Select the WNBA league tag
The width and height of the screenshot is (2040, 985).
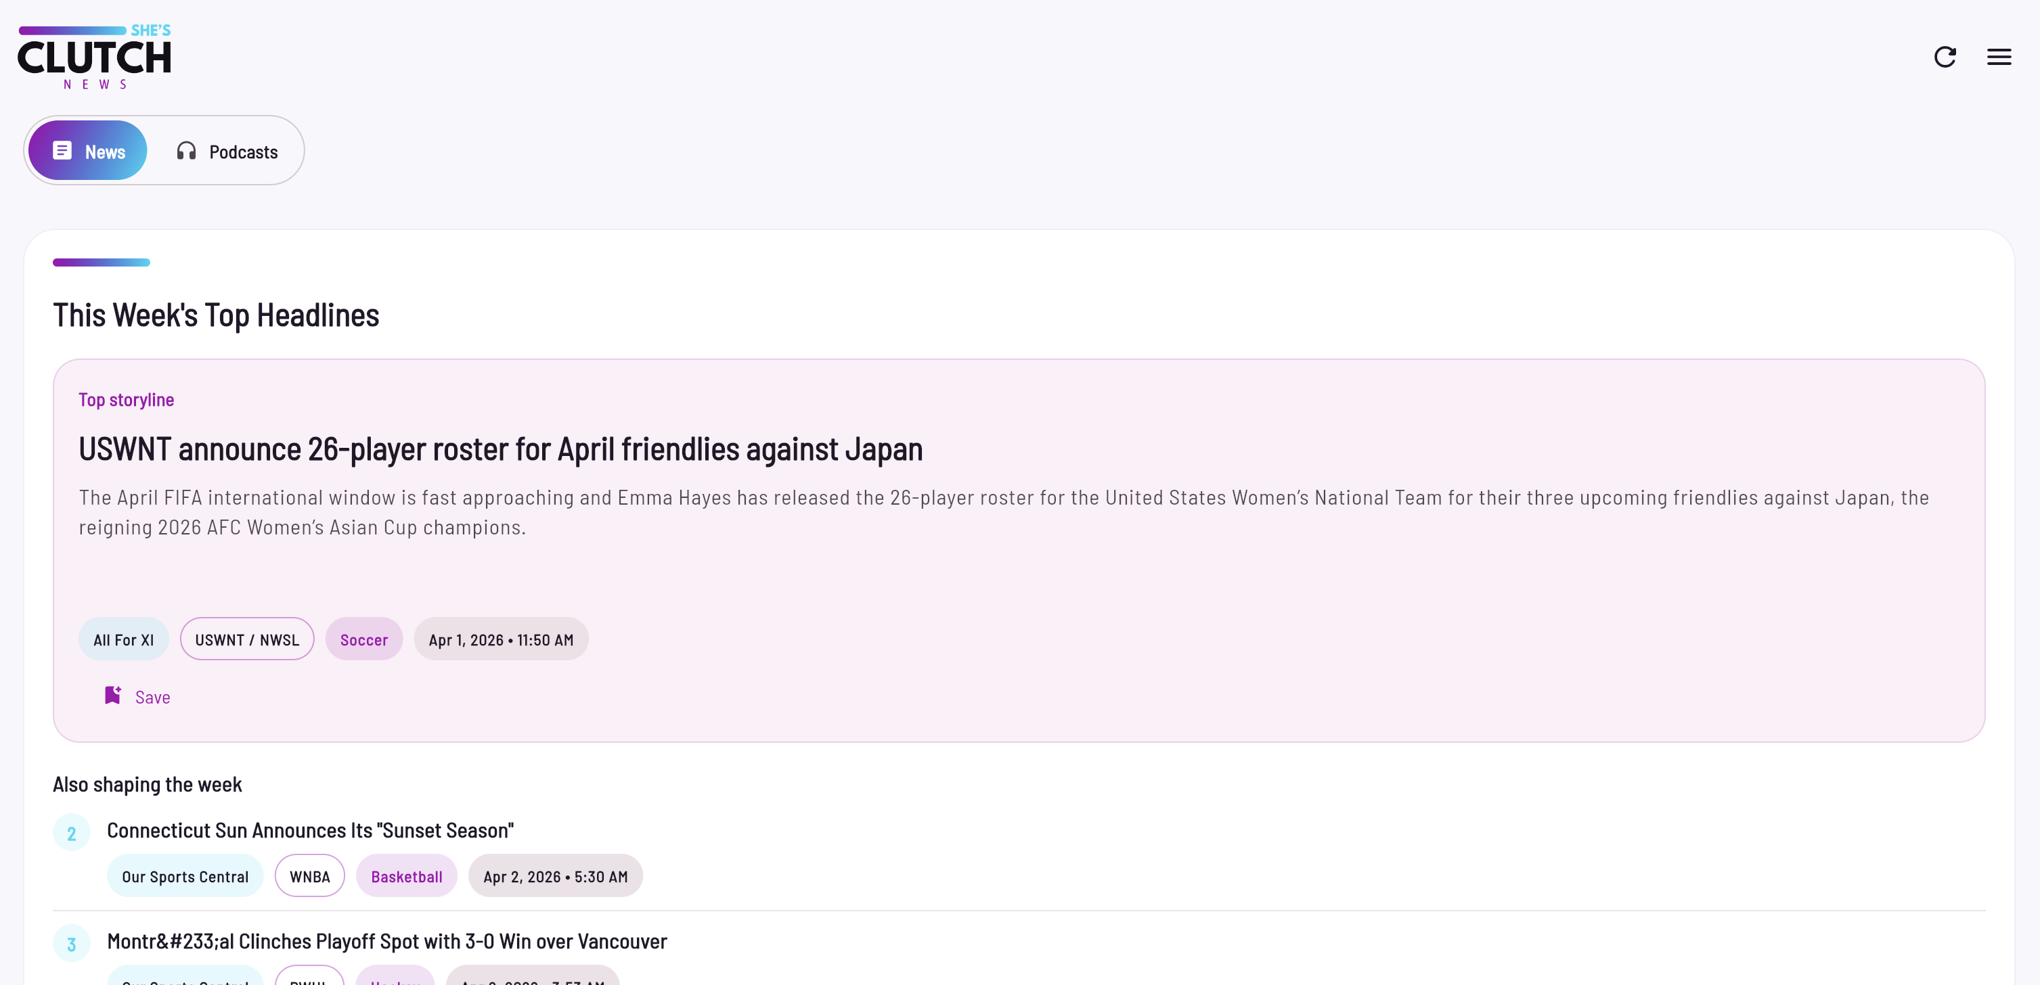(309, 875)
